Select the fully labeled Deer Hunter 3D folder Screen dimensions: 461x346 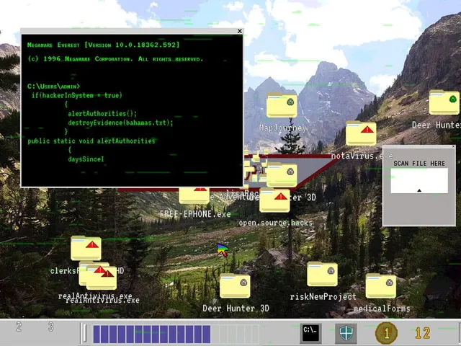click(235, 285)
